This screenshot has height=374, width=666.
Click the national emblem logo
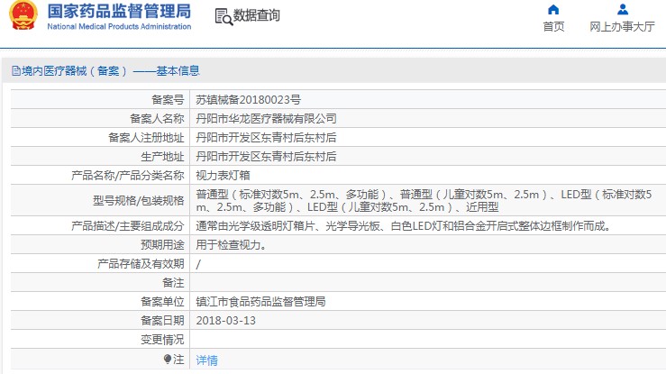23,15
